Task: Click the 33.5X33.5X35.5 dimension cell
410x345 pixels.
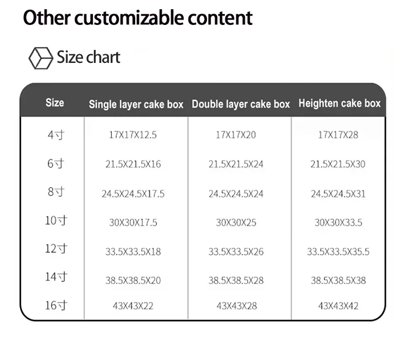Action: click(x=338, y=252)
